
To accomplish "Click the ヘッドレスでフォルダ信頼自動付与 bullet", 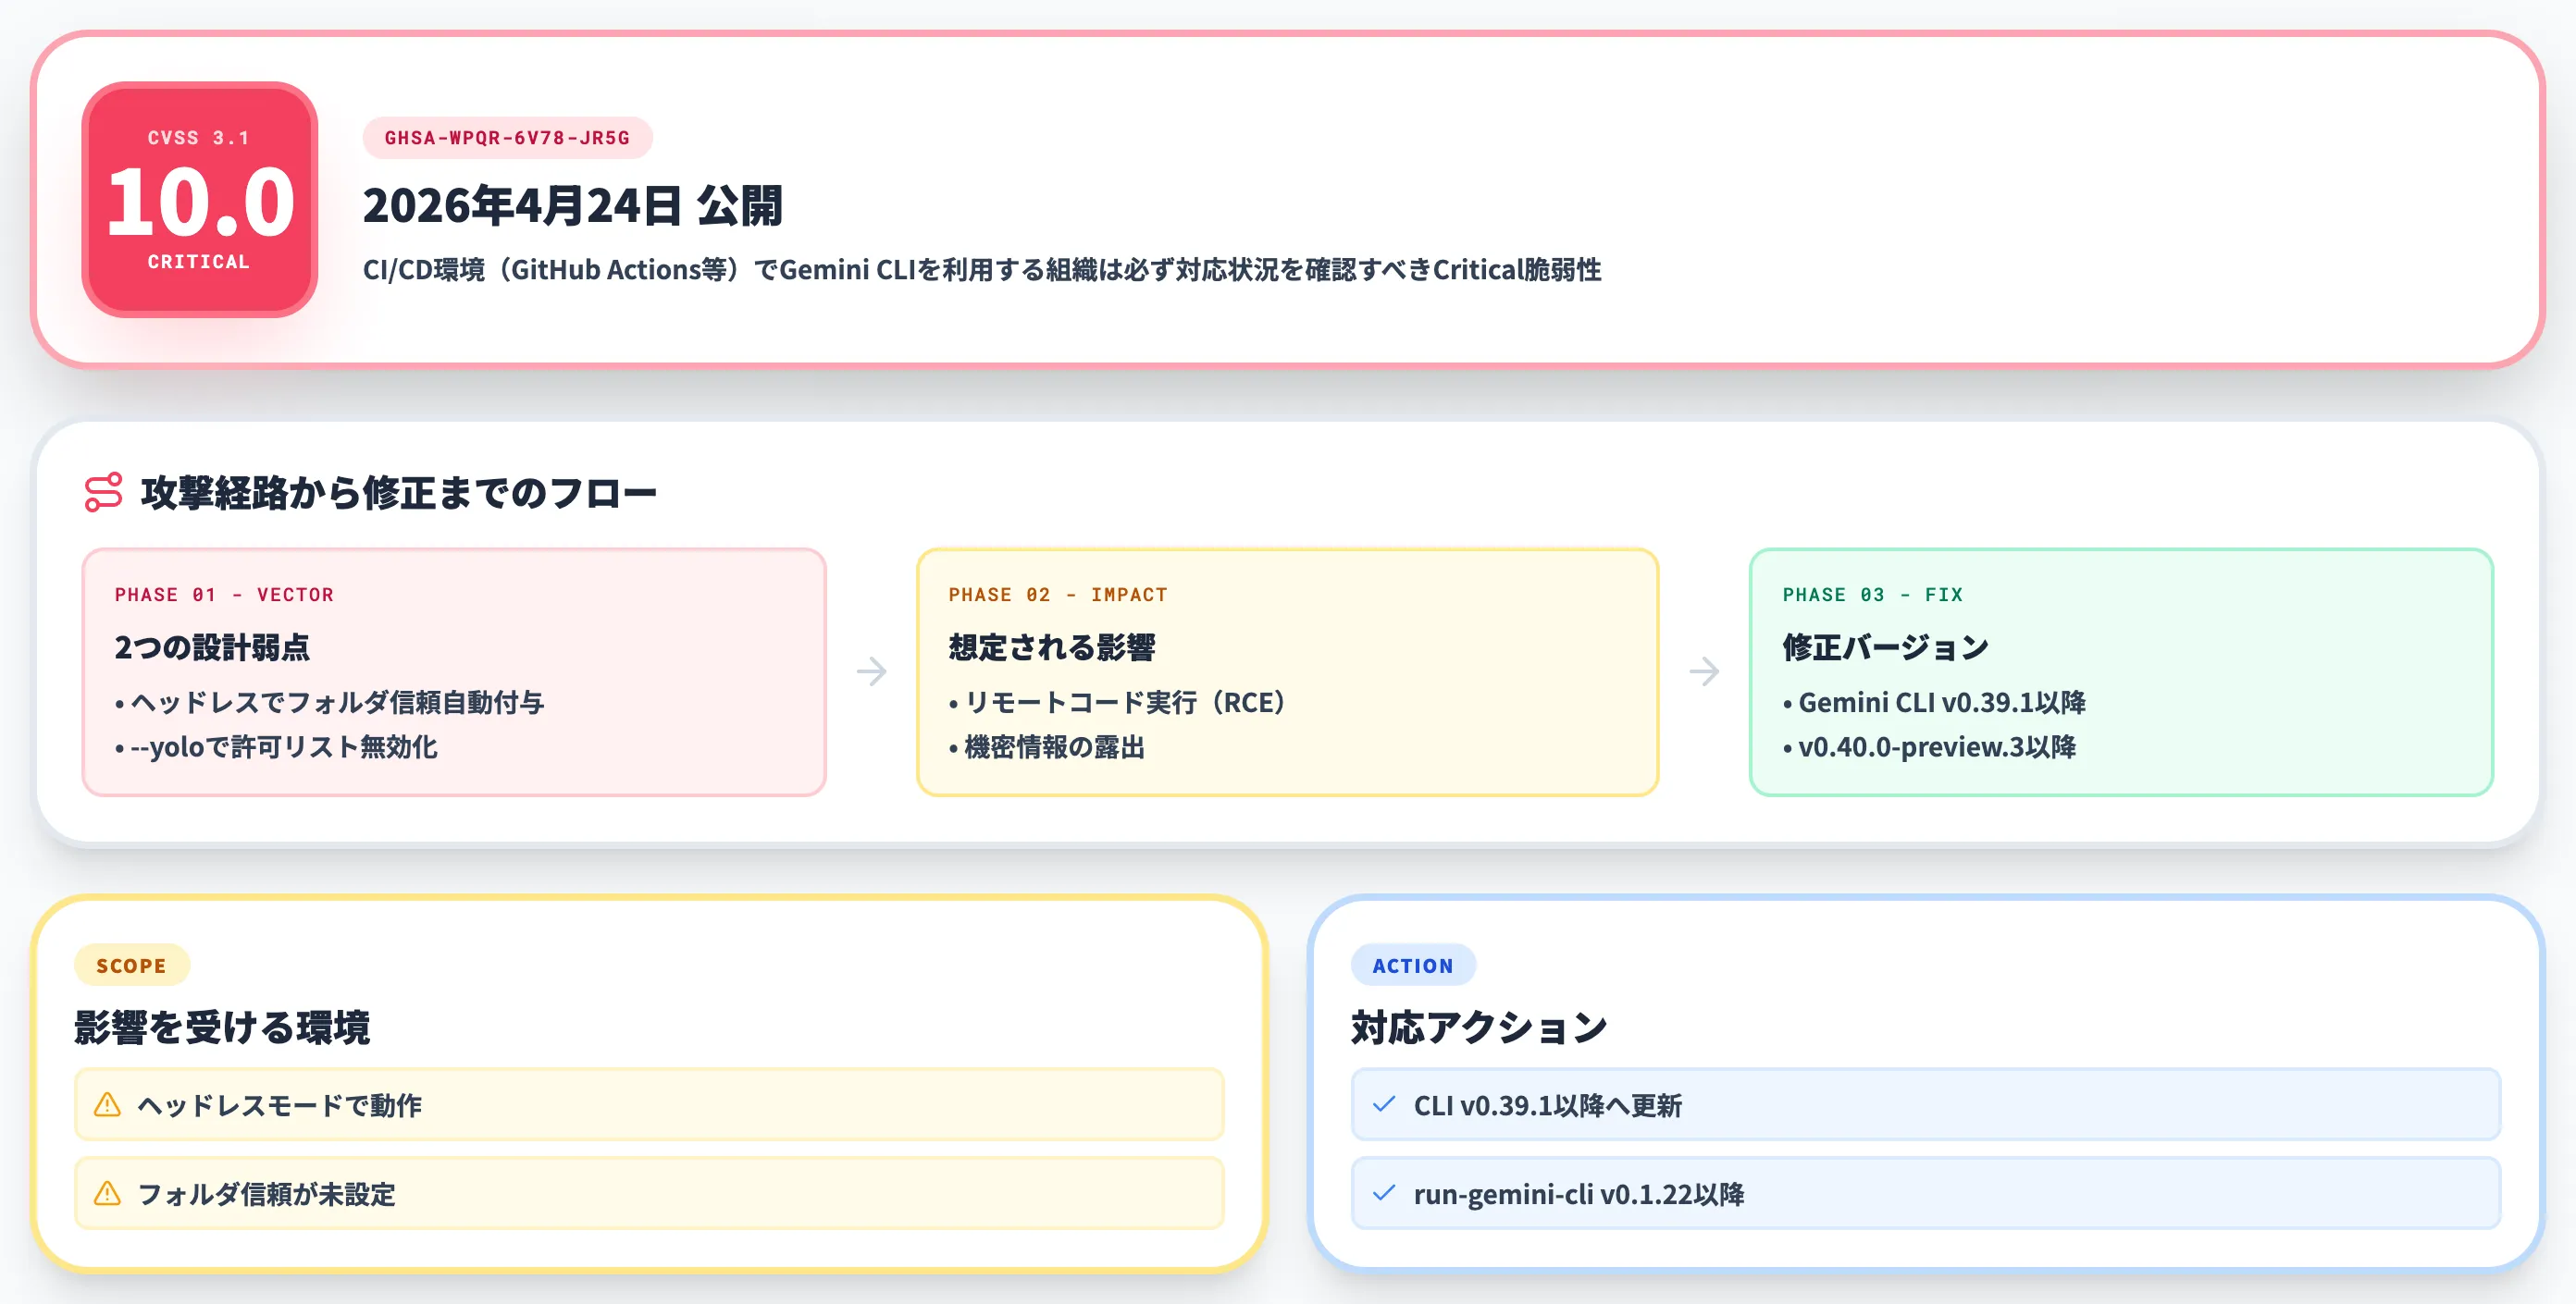I will tap(330, 703).
